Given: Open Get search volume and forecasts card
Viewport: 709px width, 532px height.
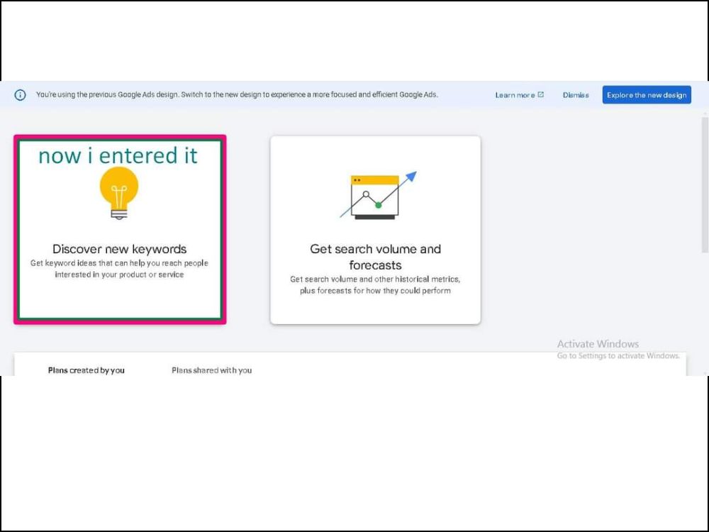Looking at the screenshot, I should pyautogui.click(x=375, y=230).
